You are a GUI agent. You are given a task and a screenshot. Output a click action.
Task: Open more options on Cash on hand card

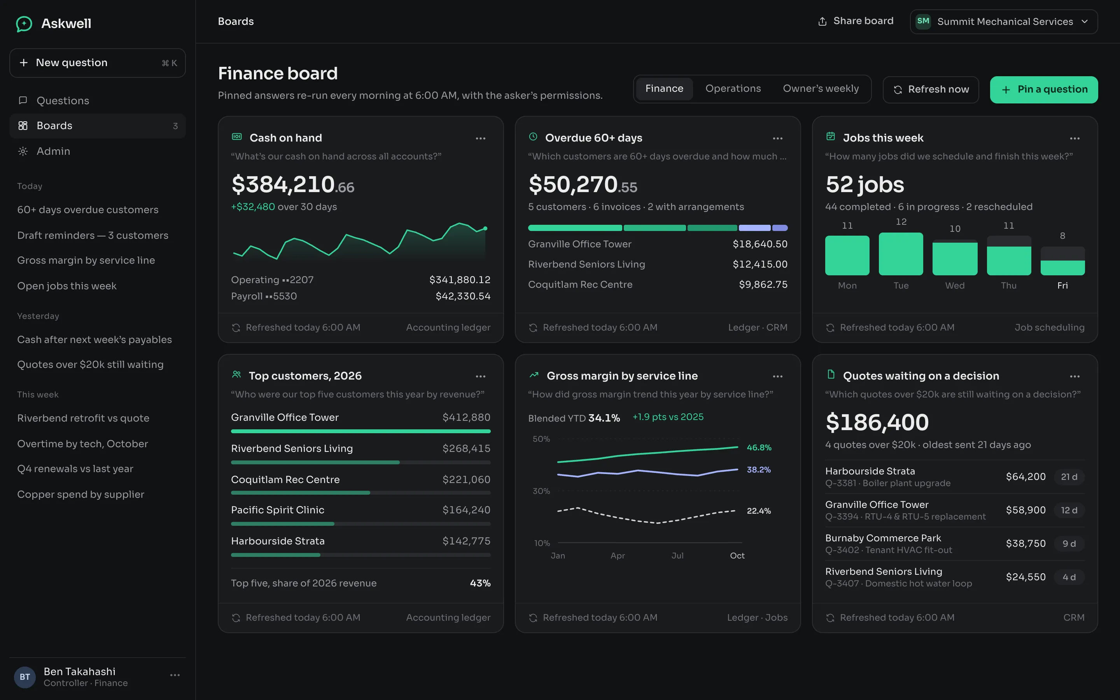(x=480, y=138)
